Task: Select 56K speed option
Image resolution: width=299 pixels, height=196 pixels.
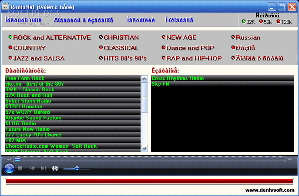Action: pos(265,22)
